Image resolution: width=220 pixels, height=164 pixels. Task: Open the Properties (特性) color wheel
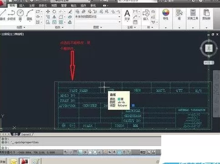(166, 12)
